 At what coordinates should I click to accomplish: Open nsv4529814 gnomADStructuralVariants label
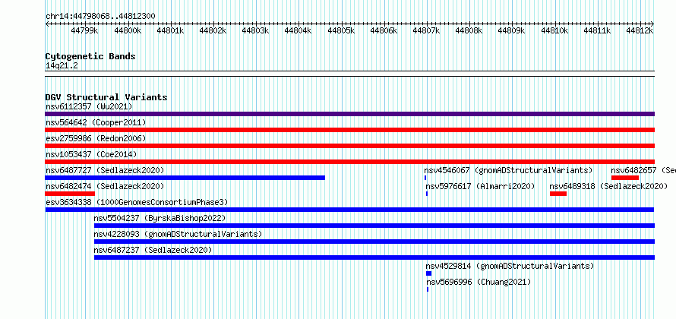point(510,266)
